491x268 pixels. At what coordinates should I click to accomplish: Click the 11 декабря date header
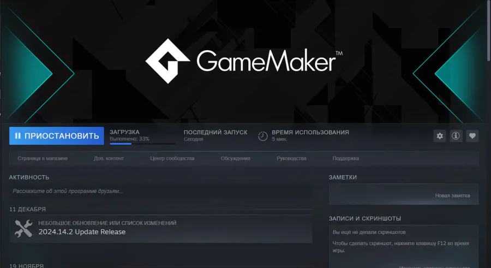click(28, 209)
